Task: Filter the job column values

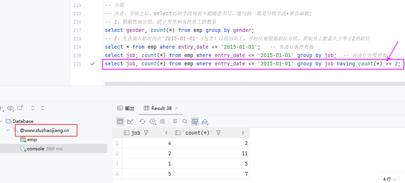Action: [x=146, y=133]
